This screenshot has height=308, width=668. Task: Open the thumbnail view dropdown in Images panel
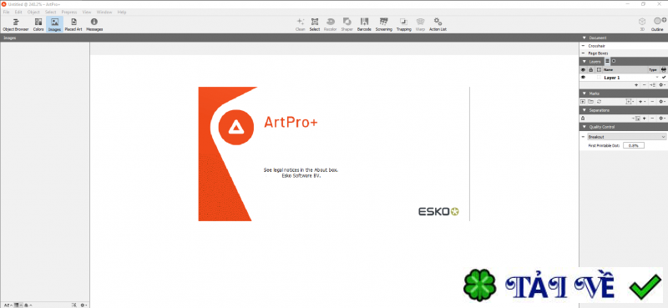coord(18,305)
